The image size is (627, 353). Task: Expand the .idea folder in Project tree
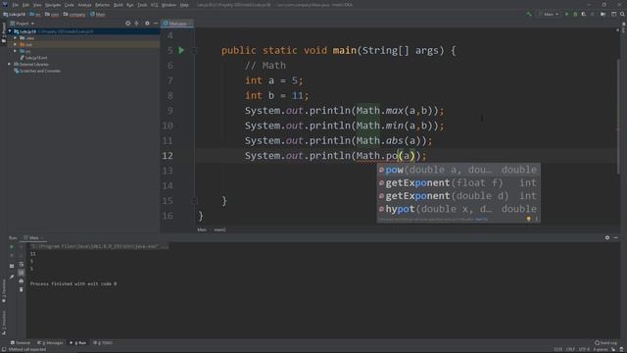click(x=16, y=38)
